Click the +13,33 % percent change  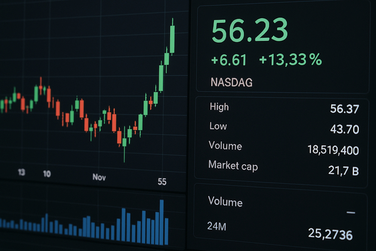tap(290, 60)
